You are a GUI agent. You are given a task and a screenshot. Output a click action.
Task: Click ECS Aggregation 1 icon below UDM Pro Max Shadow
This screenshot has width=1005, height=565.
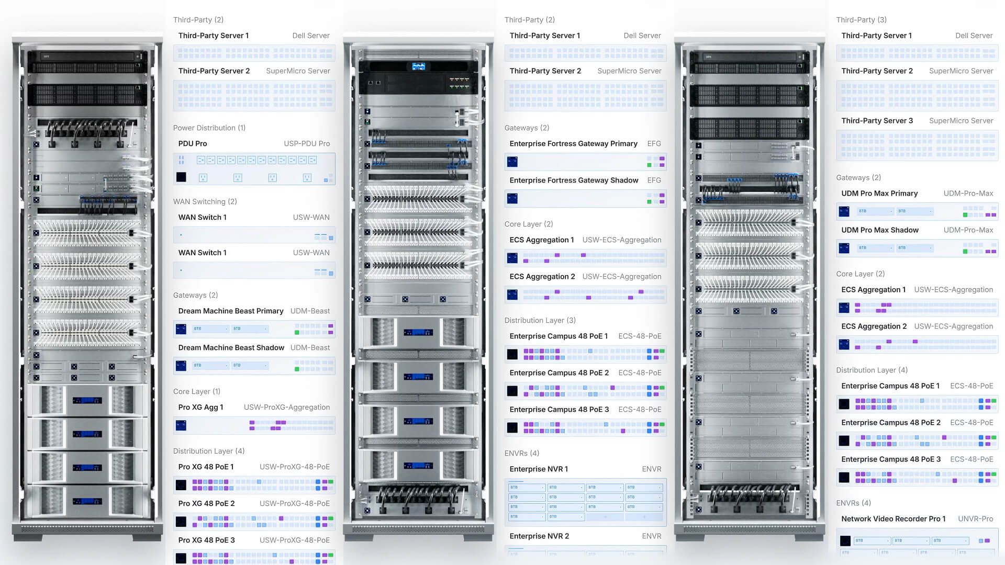coord(844,308)
